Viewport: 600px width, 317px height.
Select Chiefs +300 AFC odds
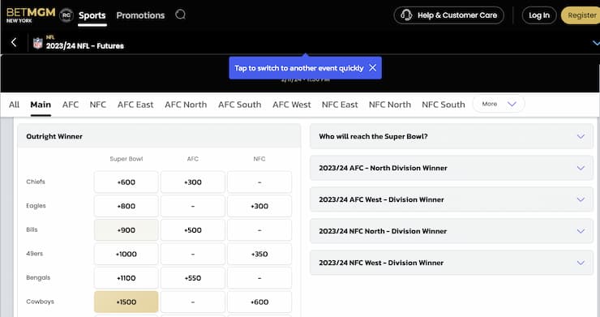pyautogui.click(x=192, y=182)
